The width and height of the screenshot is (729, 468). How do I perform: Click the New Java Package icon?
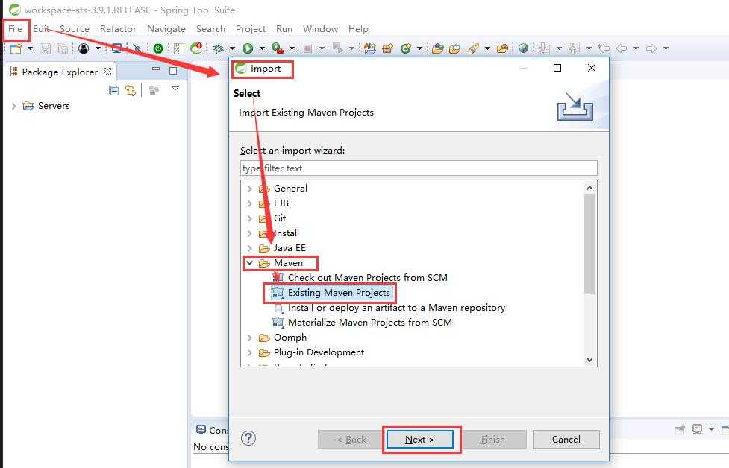pyautogui.click(x=387, y=48)
